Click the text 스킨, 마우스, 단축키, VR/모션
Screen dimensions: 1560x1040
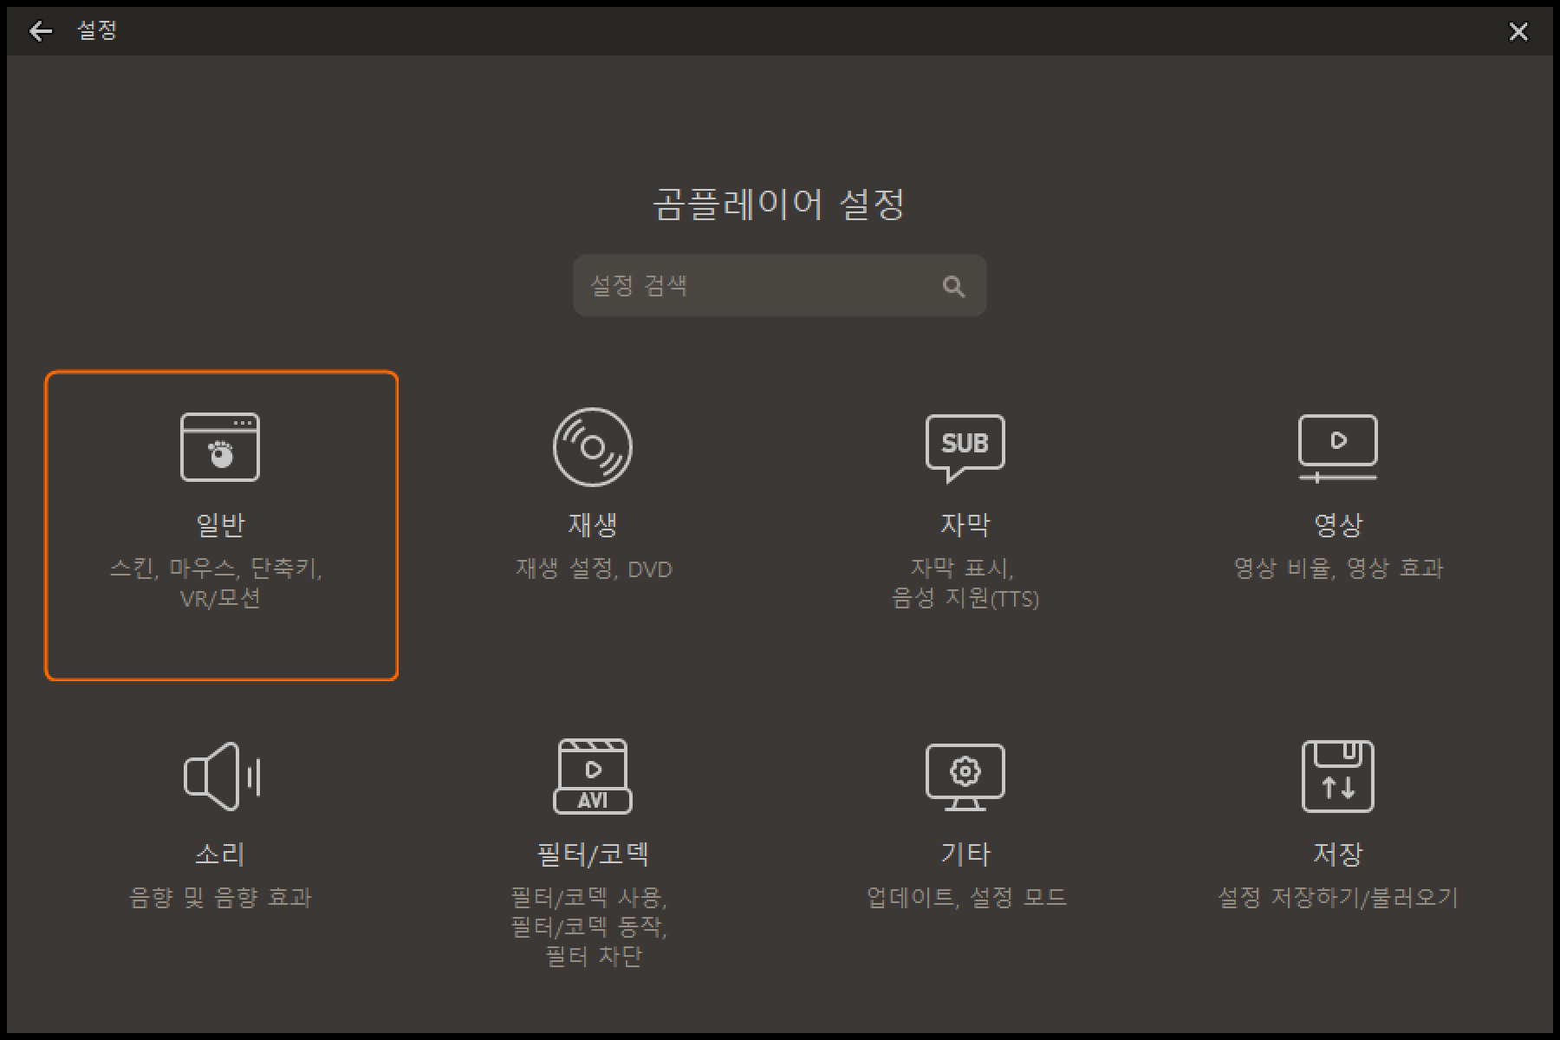tap(217, 583)
